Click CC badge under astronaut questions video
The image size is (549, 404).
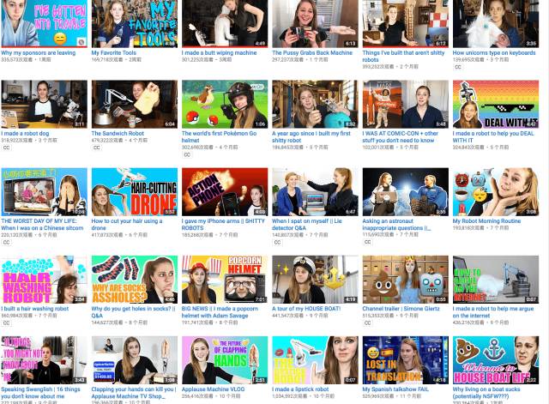368,242
